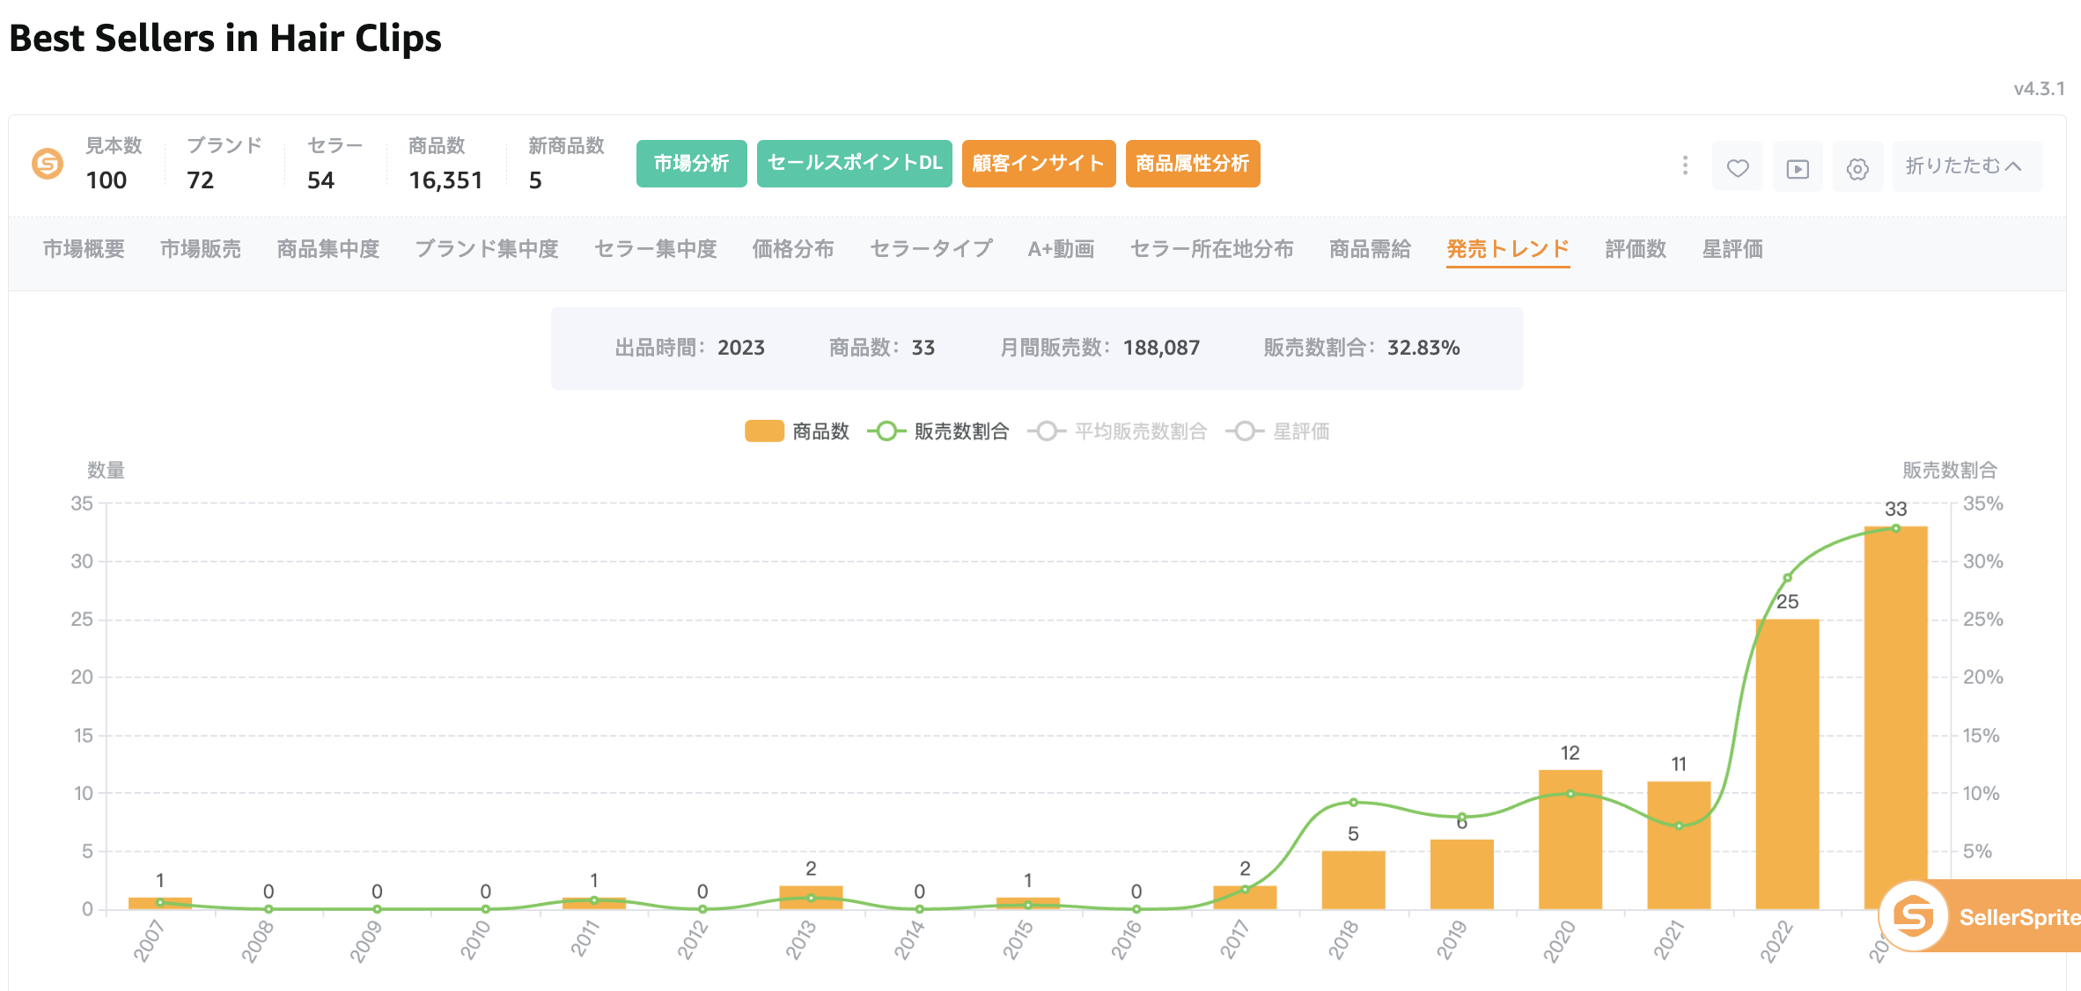Click the 2022 bar labeled 25
The height and width of the screenshot is (991, 2081).
[x=1787, y=764]
